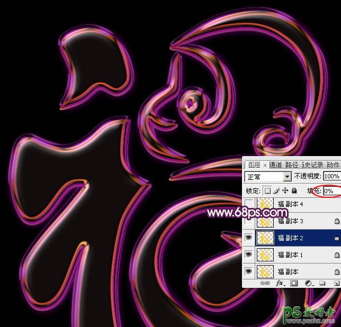Click the lock all icon
The width and height of the screenshot is (341, 327).
coord(294,190)
